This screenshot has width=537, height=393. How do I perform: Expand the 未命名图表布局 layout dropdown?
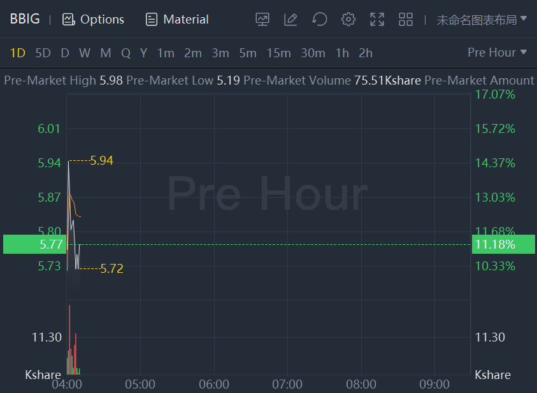482,19
